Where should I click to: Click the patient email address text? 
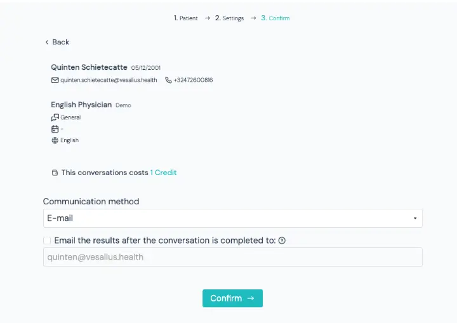tap(109, 80)
